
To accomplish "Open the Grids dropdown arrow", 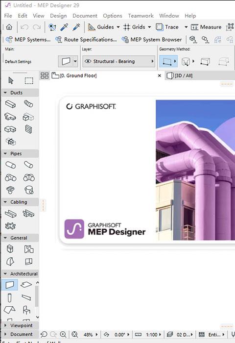I will pos(149,27).
